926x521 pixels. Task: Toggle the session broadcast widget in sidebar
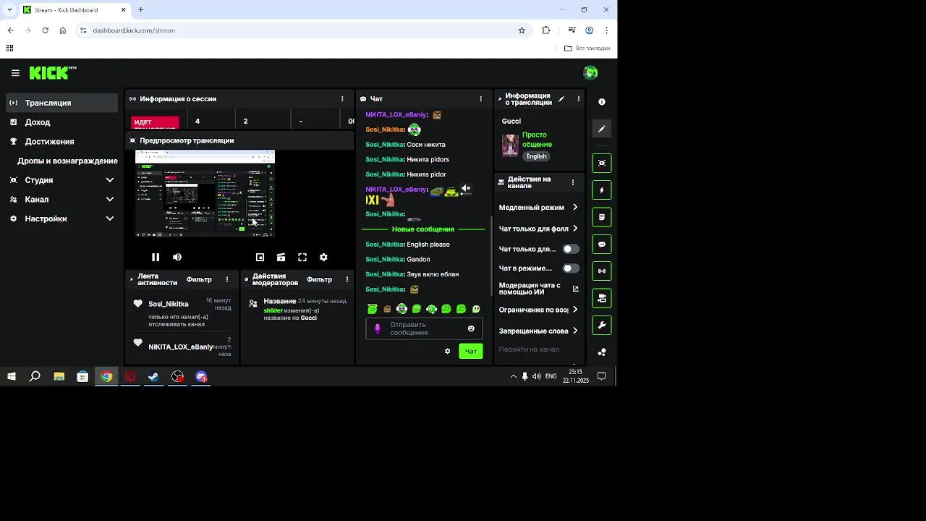(x=602, y=271)
